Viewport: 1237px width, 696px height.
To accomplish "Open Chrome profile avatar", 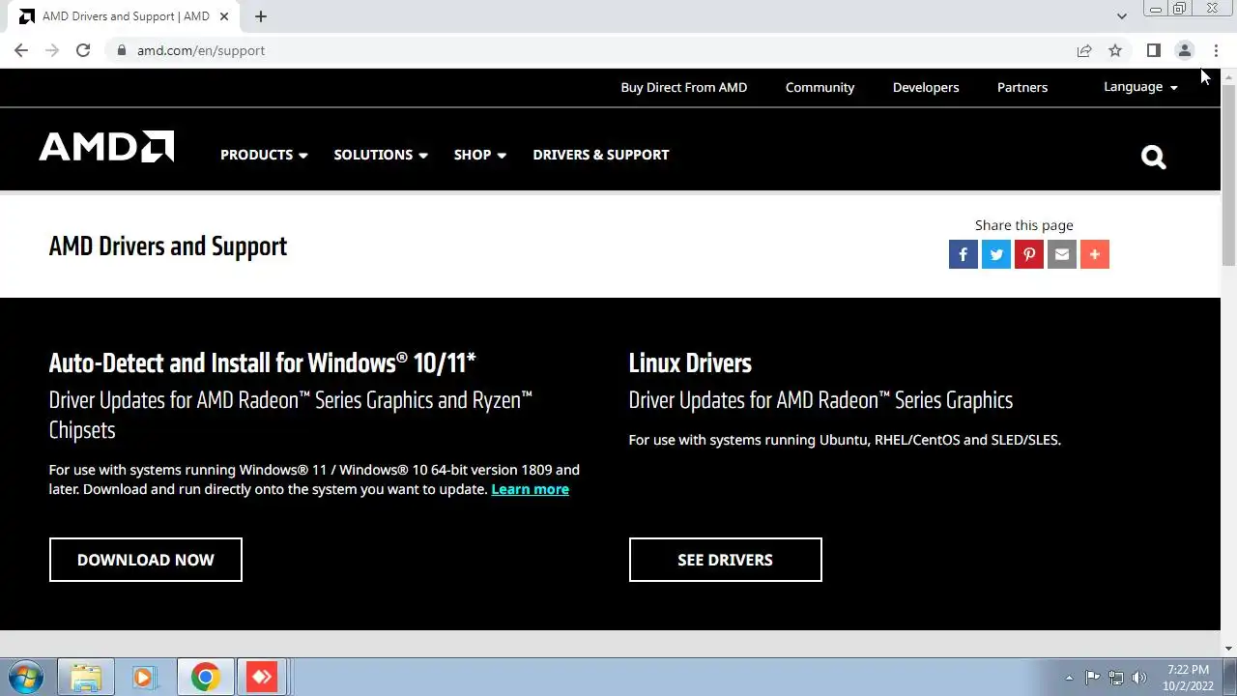I will click(x=1184, y=50).
